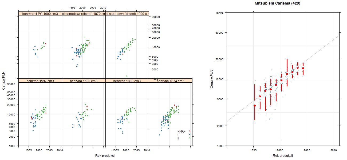The height and width of the screenshot is (160, 347).
Task: Click the 'benzyna 1600 cm3' panel strip
Action: [84, 81]
